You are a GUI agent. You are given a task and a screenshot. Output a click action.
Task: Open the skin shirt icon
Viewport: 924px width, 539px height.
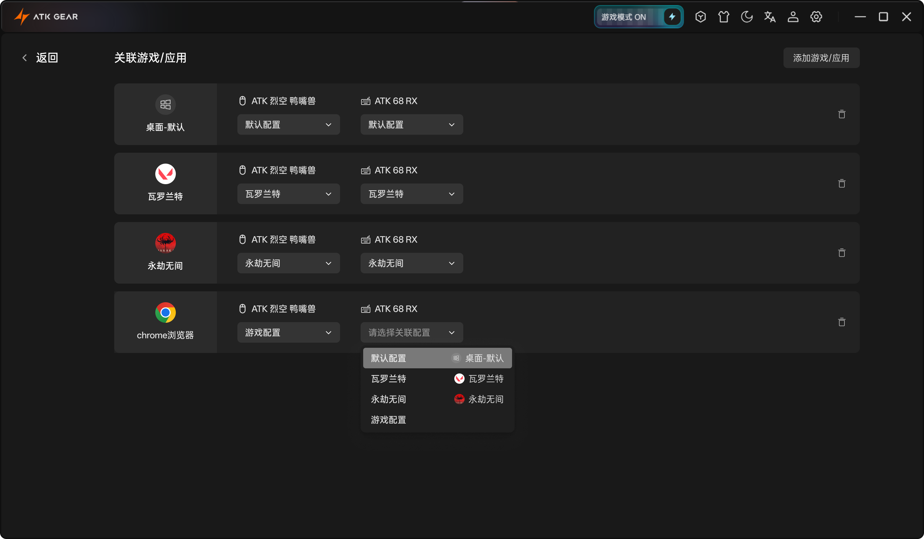click(723, 17)
